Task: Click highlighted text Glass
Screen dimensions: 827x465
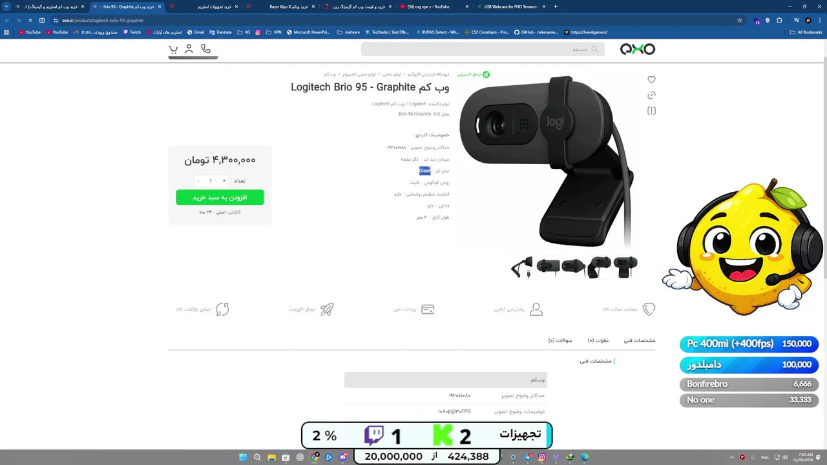Action: pyautogui.click(x=424, y=170)
